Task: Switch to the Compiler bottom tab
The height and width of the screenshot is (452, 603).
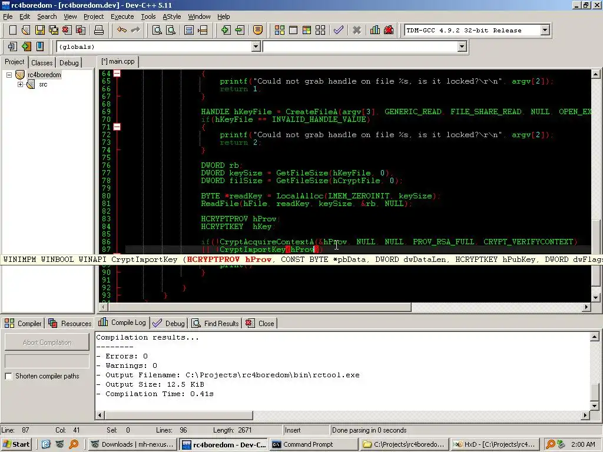Action: [23, 323]
